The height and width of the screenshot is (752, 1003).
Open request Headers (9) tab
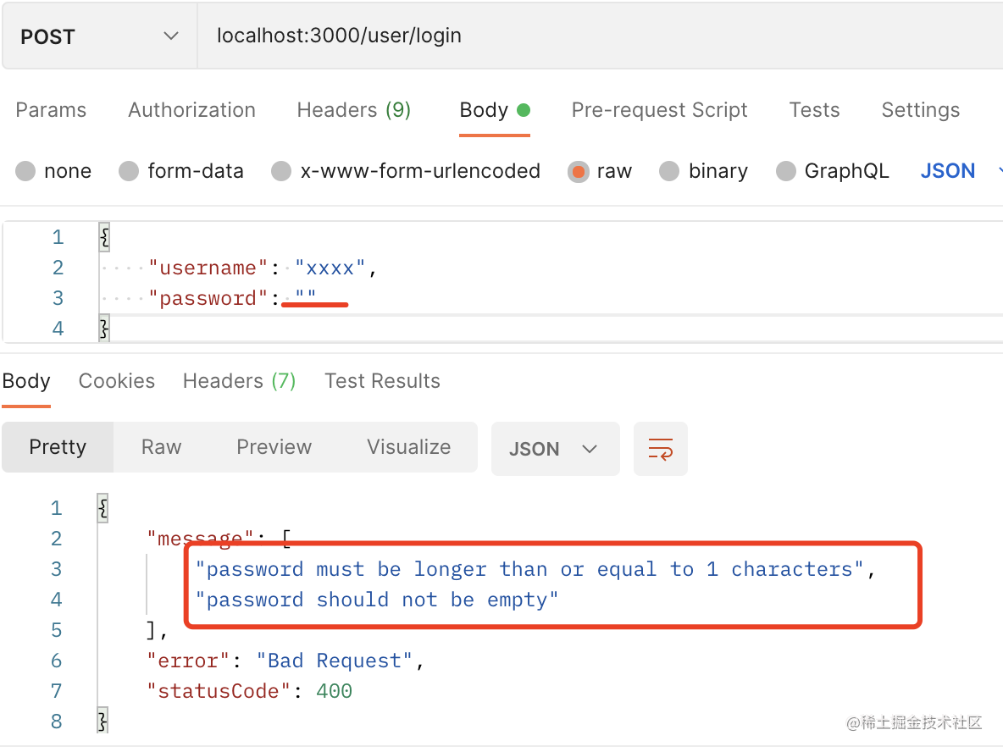[353, 110]
